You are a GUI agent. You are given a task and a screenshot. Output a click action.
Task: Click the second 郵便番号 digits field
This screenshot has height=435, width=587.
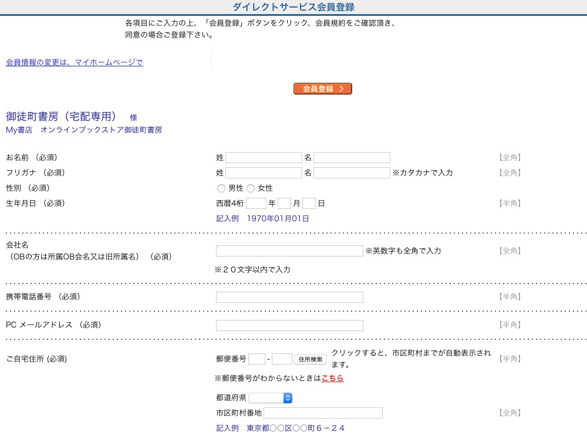pyautogui.click(x=282, y=359)
